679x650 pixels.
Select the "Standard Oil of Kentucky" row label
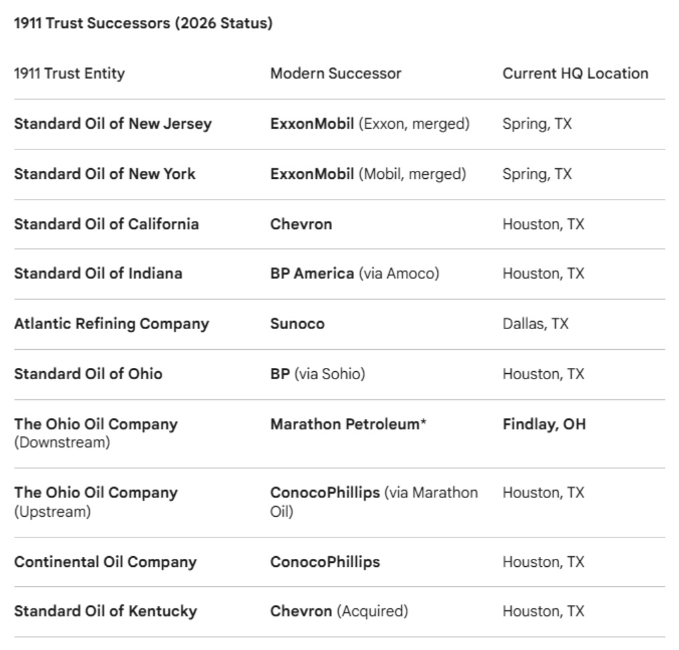(x=105, y=611)
